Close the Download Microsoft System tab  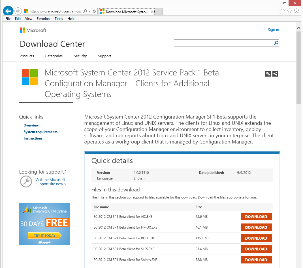(152, 12)
